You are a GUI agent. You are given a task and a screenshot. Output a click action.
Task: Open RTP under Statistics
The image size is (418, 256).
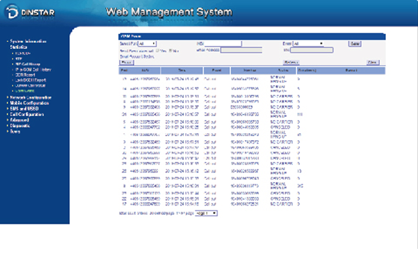point(18,59)
